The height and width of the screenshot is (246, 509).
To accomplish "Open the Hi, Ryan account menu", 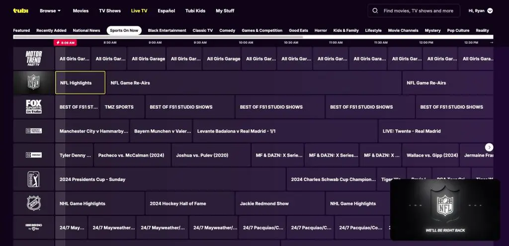I will (x=481, y=11).
